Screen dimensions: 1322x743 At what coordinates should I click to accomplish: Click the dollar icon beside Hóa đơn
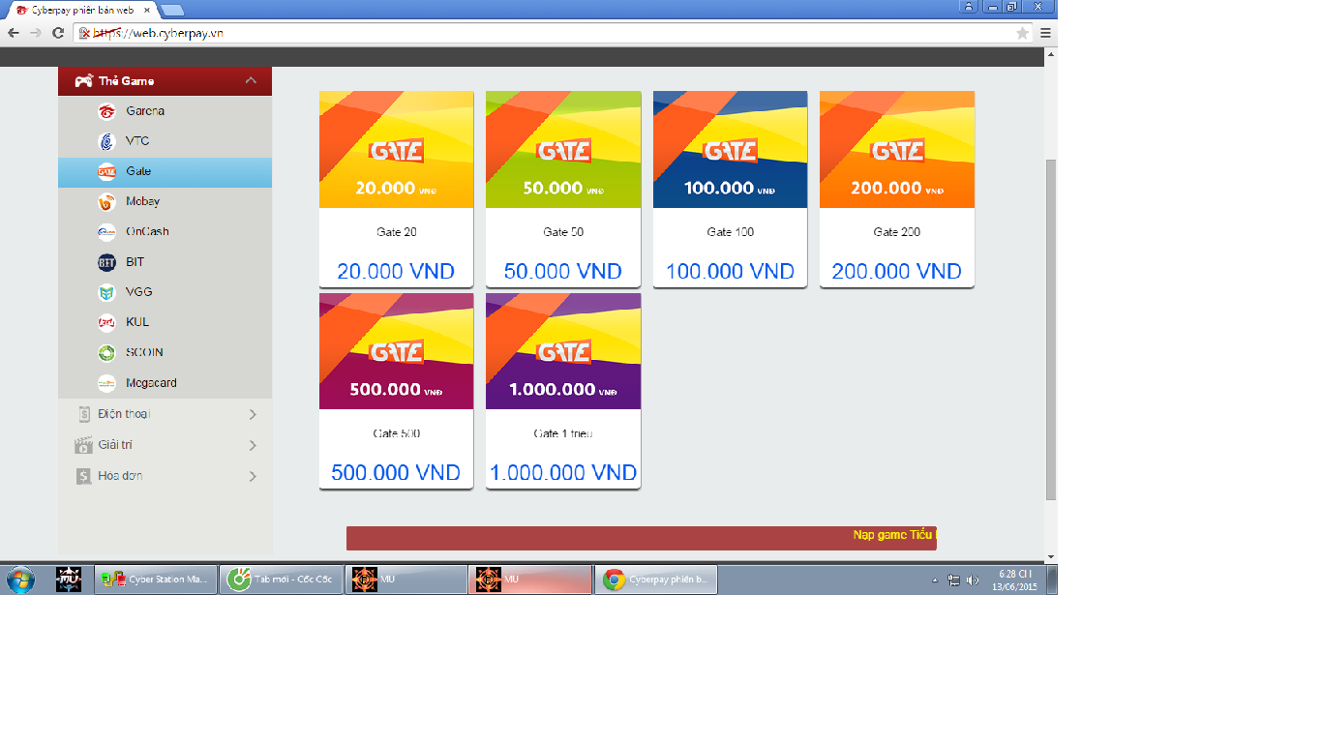pyautogui.click(x=83, y=476)
